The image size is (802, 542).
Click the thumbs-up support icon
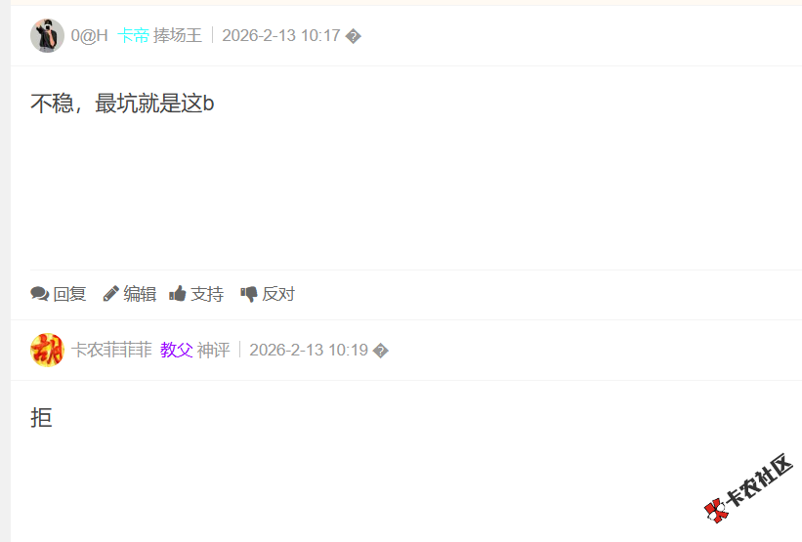tap(177, 294)
